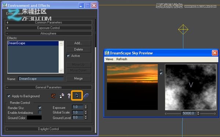The height and width of the screenshot is (137, 220).
Task: Click the 3ds Max icon in Environment and Effects title bar
Action: (5, 5)
